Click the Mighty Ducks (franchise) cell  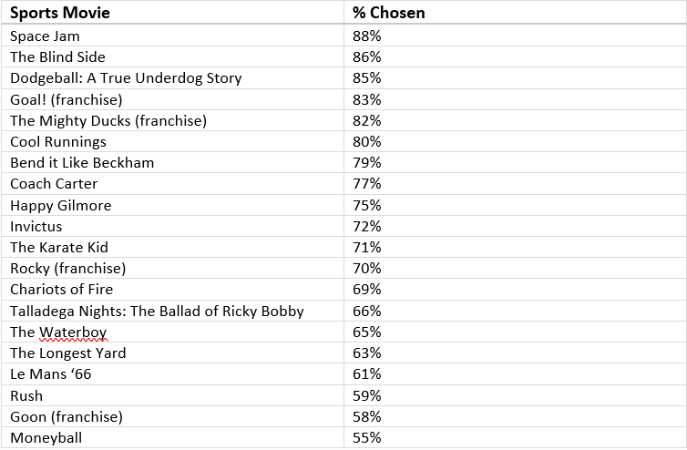[x=172, y=120]
